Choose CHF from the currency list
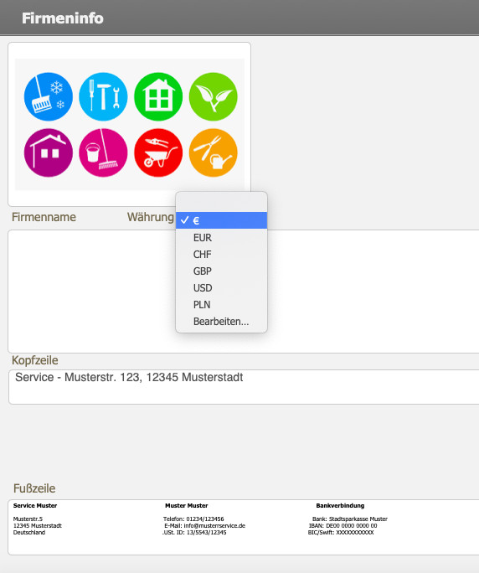 [x=221, y=255]
